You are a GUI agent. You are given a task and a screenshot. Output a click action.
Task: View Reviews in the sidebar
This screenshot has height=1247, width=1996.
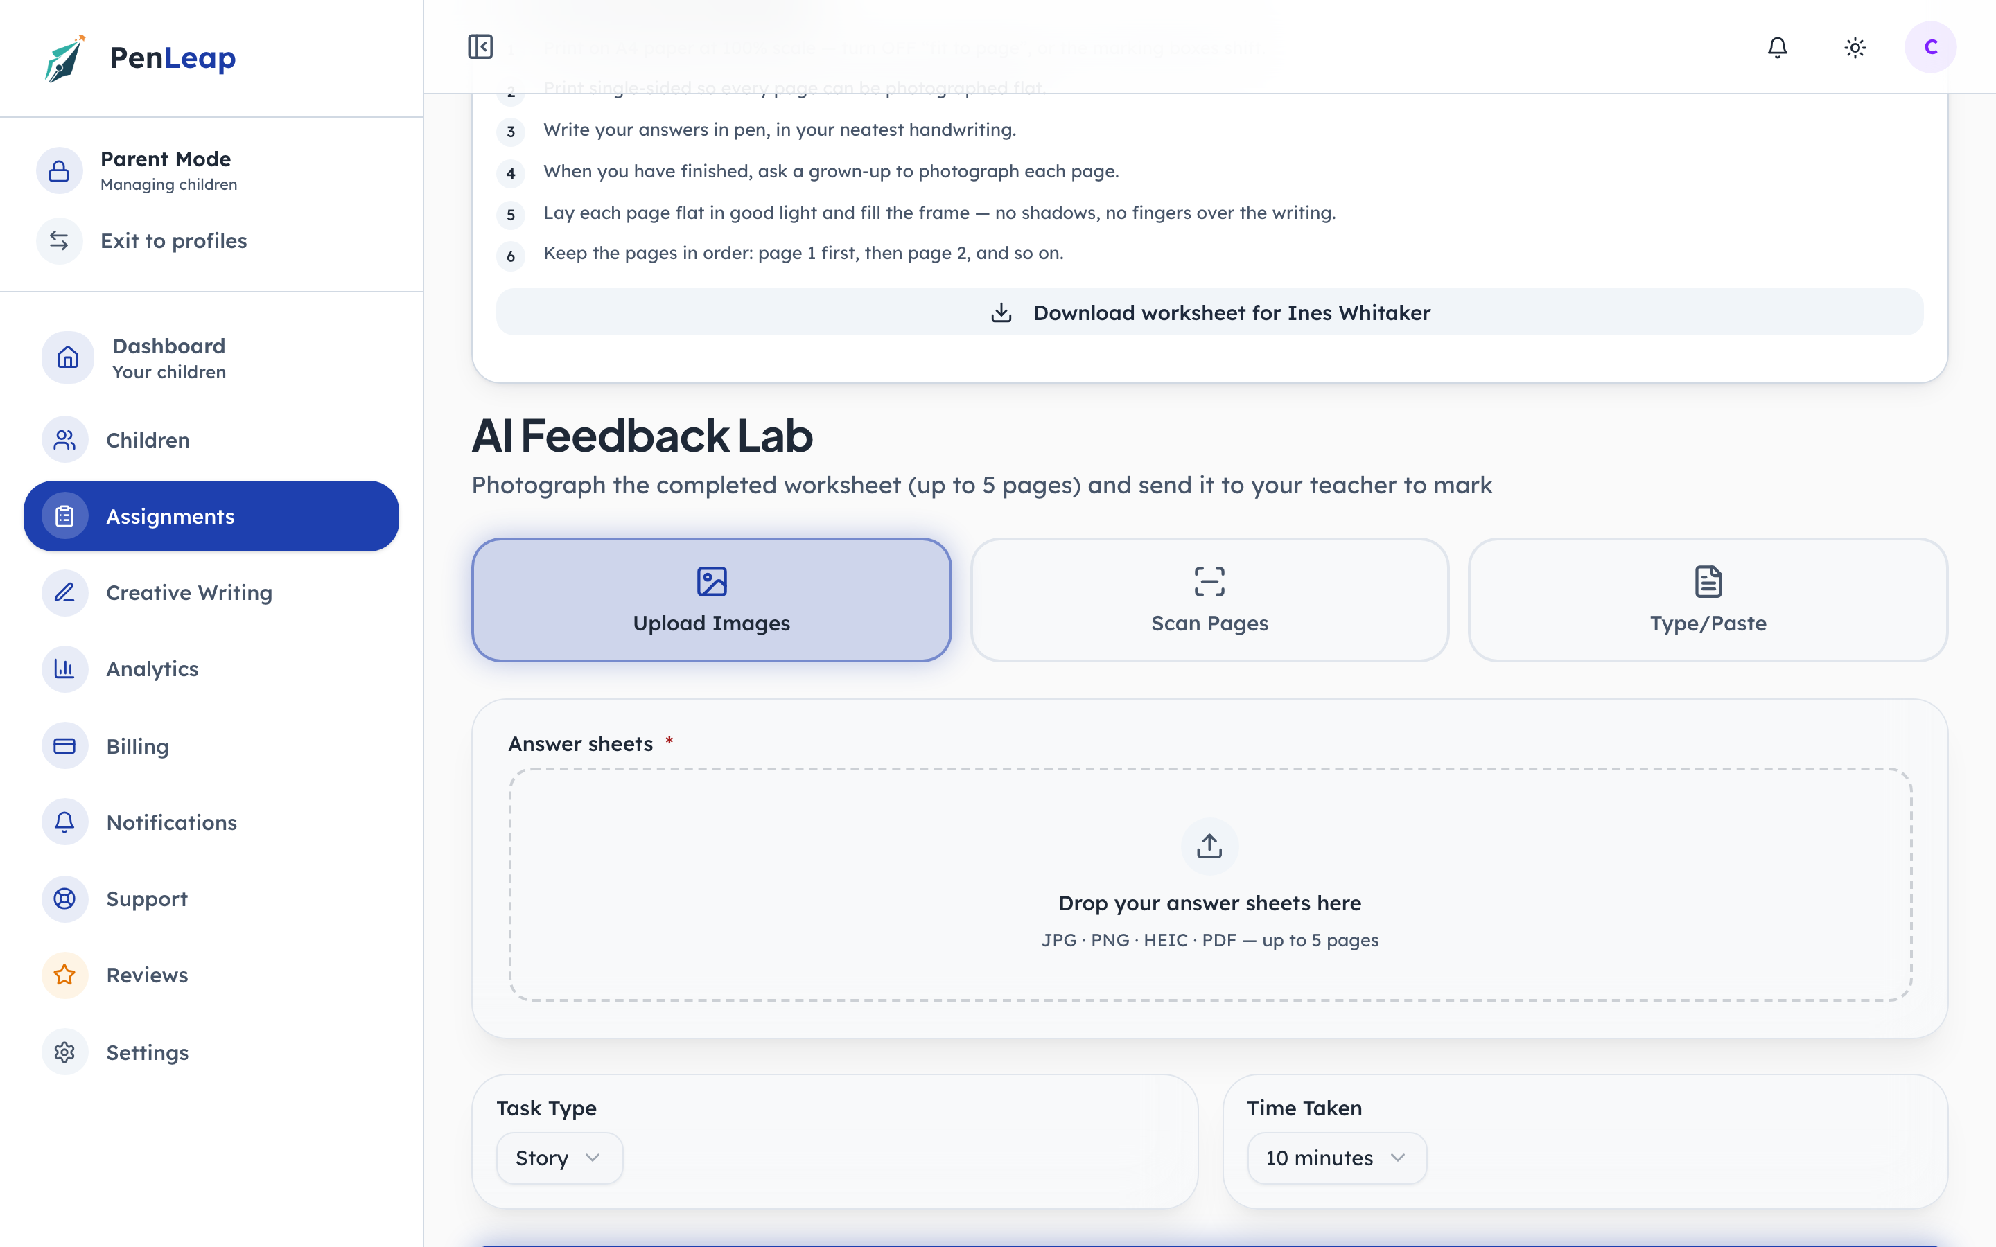pyautogui.click(x=211, y=975)
